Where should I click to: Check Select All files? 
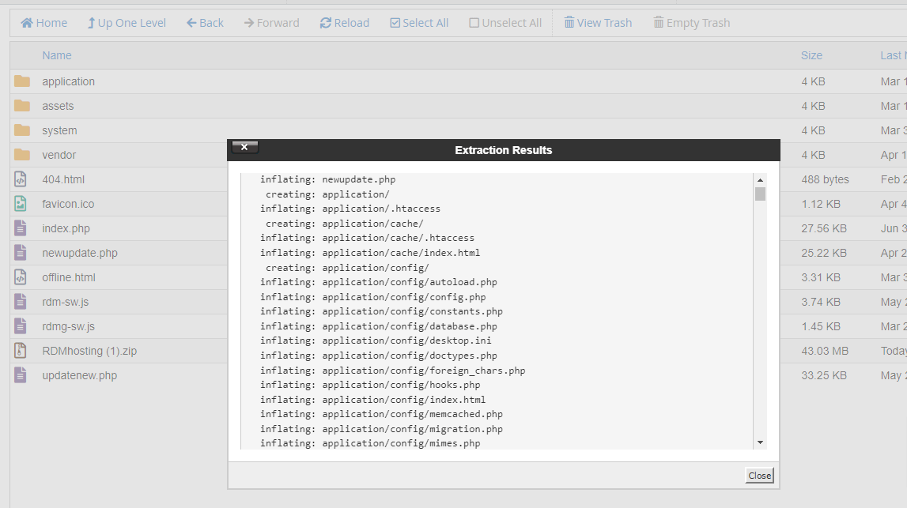(419, 23)
